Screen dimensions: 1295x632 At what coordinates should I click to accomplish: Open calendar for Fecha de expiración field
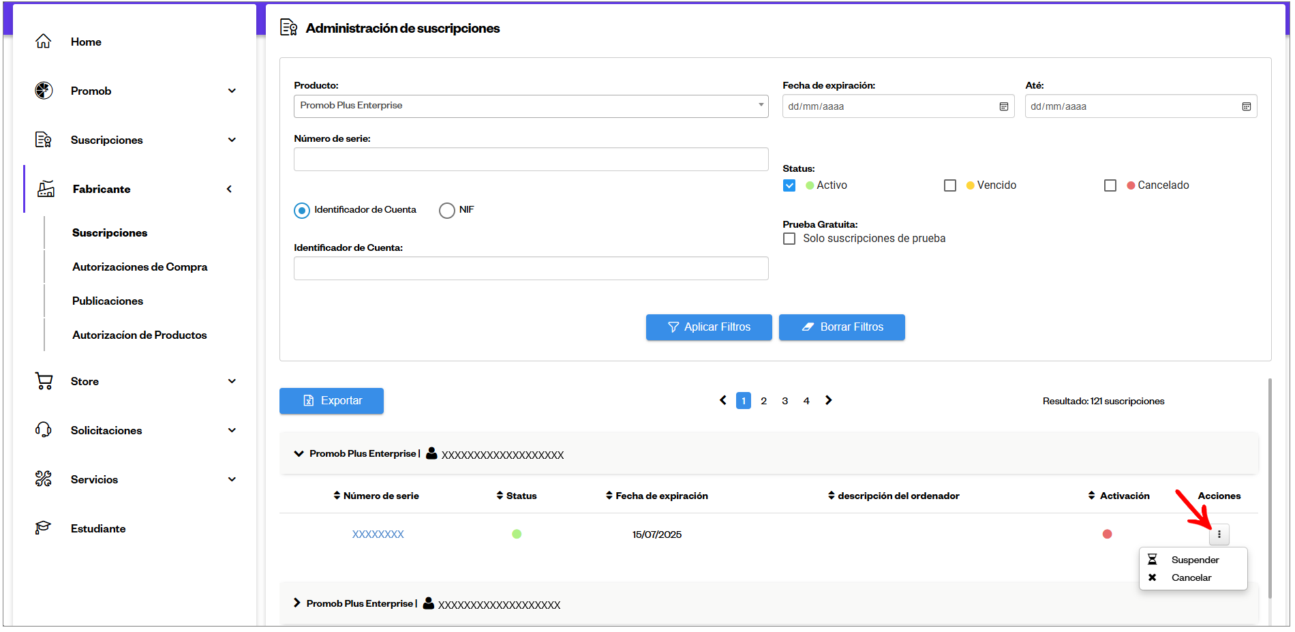point(1004,106)
